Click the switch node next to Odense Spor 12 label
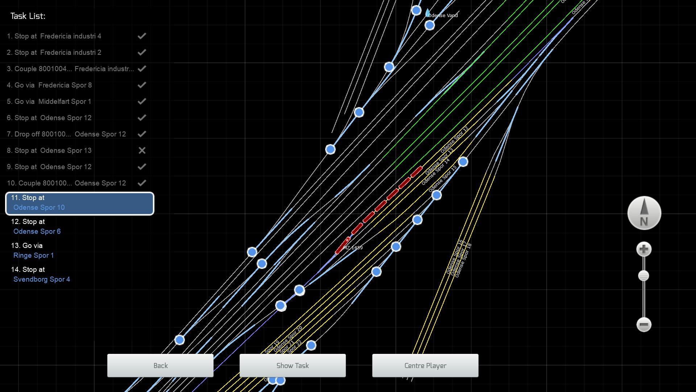Image resolution: width=696 pixels, height=392 pixels. pyautogui.click(x=463, y=162)
